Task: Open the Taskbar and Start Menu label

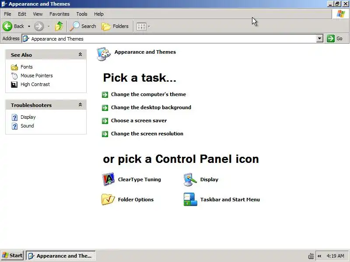Action: (230, 200)
